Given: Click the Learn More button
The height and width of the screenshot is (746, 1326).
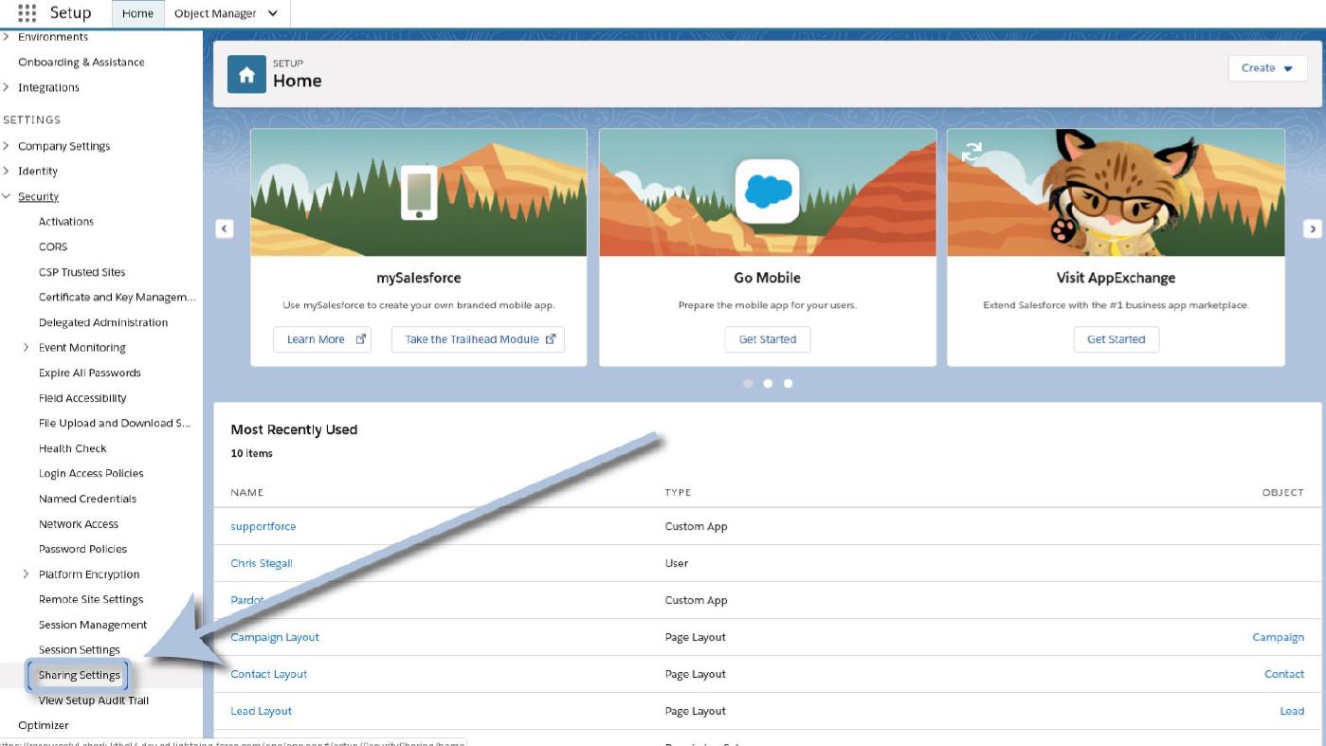Looking at the screenshot, I should tap(321, 339).
